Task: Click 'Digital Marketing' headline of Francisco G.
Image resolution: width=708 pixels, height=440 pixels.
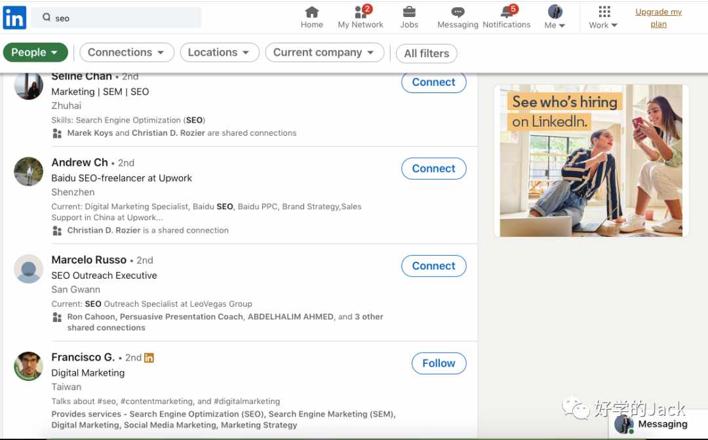Action: point(88,372)
